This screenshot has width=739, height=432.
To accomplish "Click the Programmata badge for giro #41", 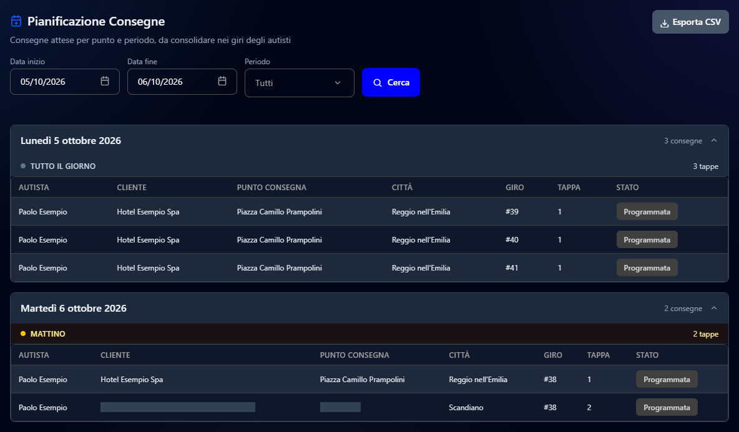I will click(x=647, y=268).
